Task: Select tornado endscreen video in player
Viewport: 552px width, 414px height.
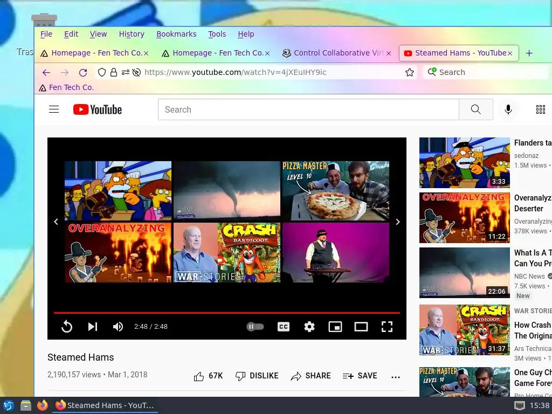Action: click(x=227, y=191)
